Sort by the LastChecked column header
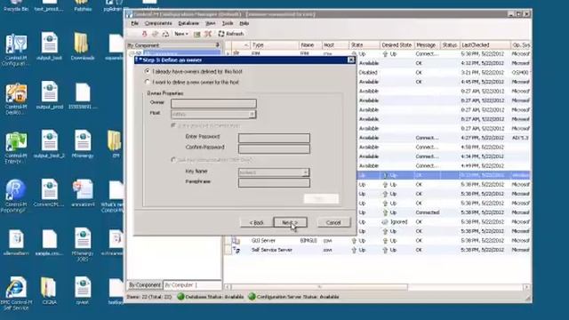Image resolution: width=569 pixels, height=320 pixels. (485, 45)
